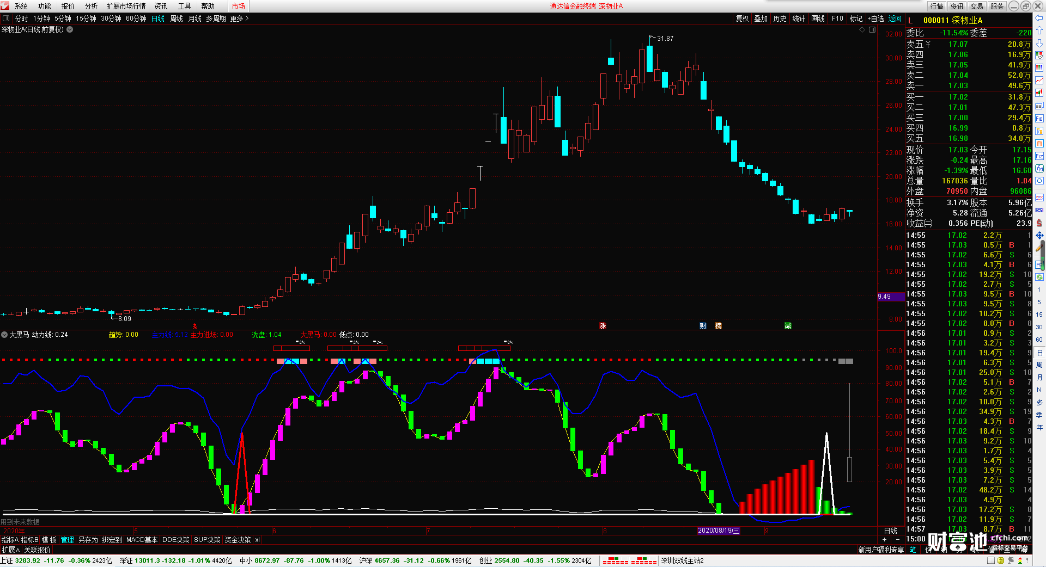Open the 画线 drawing tools dropdown

click(818, 19)
